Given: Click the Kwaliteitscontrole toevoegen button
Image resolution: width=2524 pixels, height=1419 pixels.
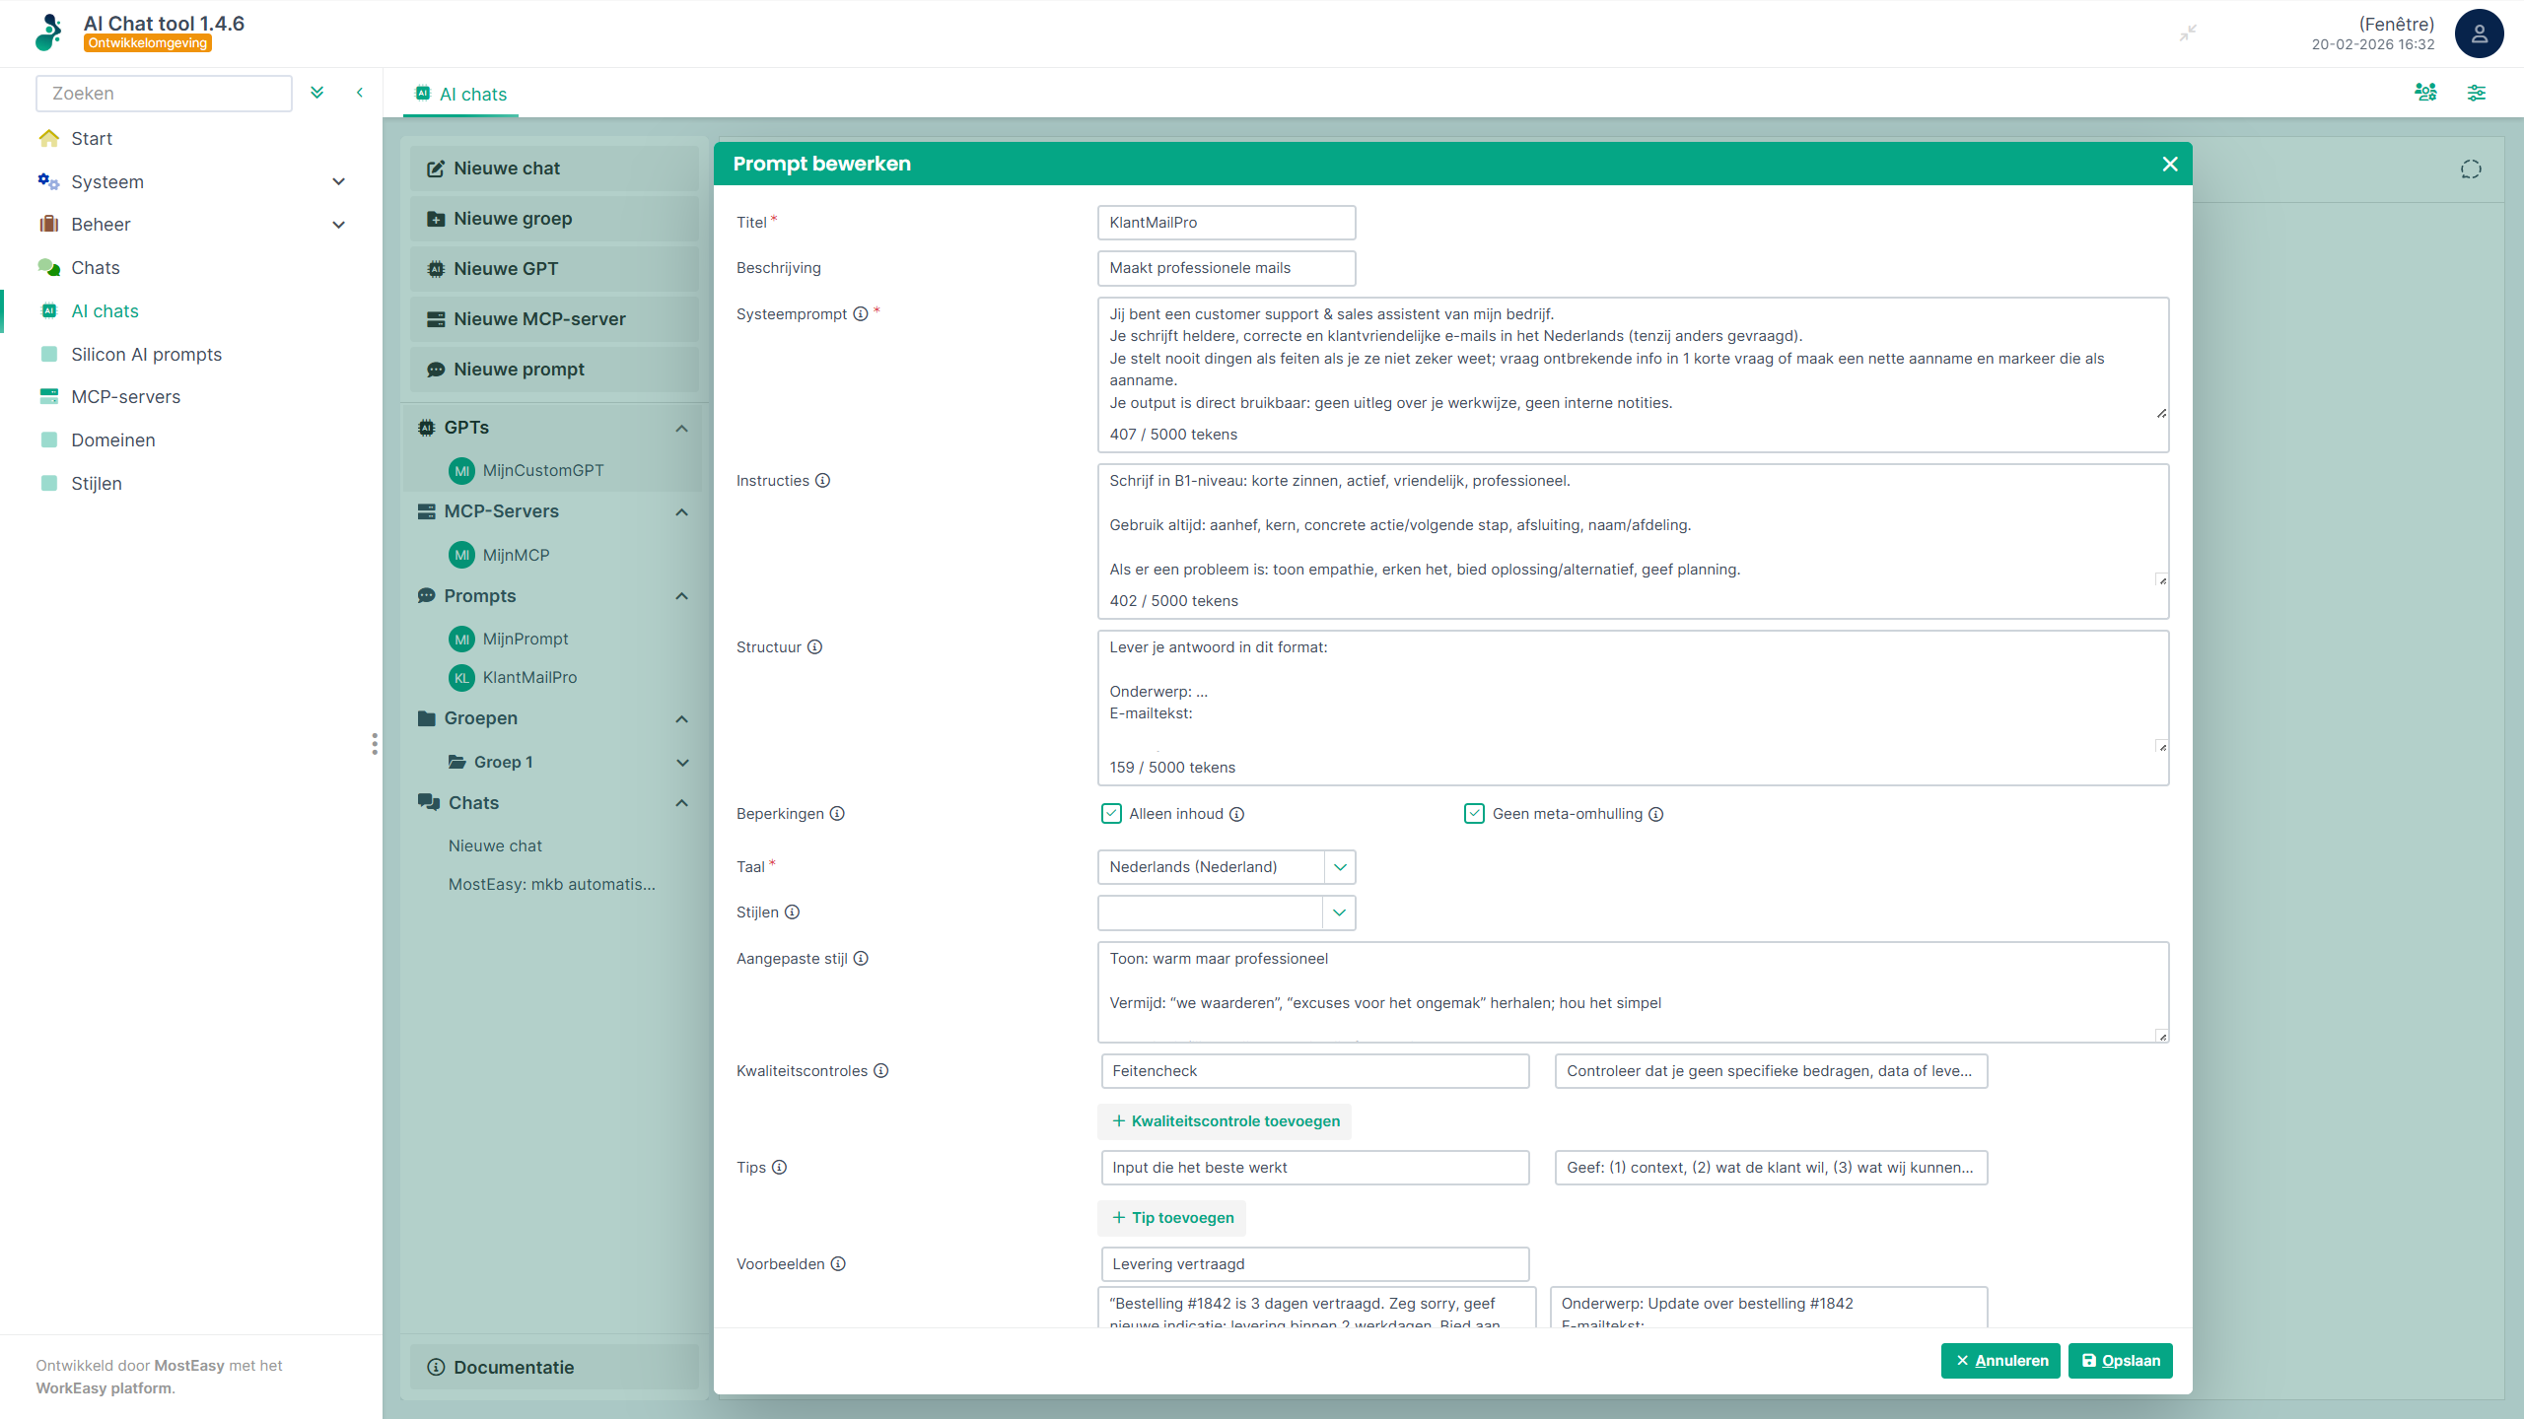Looking at the screenshot, I should [1225, 1121].
